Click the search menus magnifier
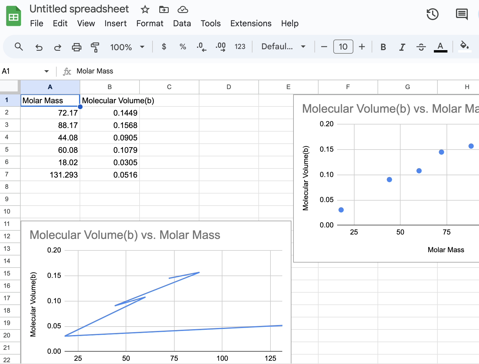Screen dimensions: 479x364 click(x=19, y=47)
